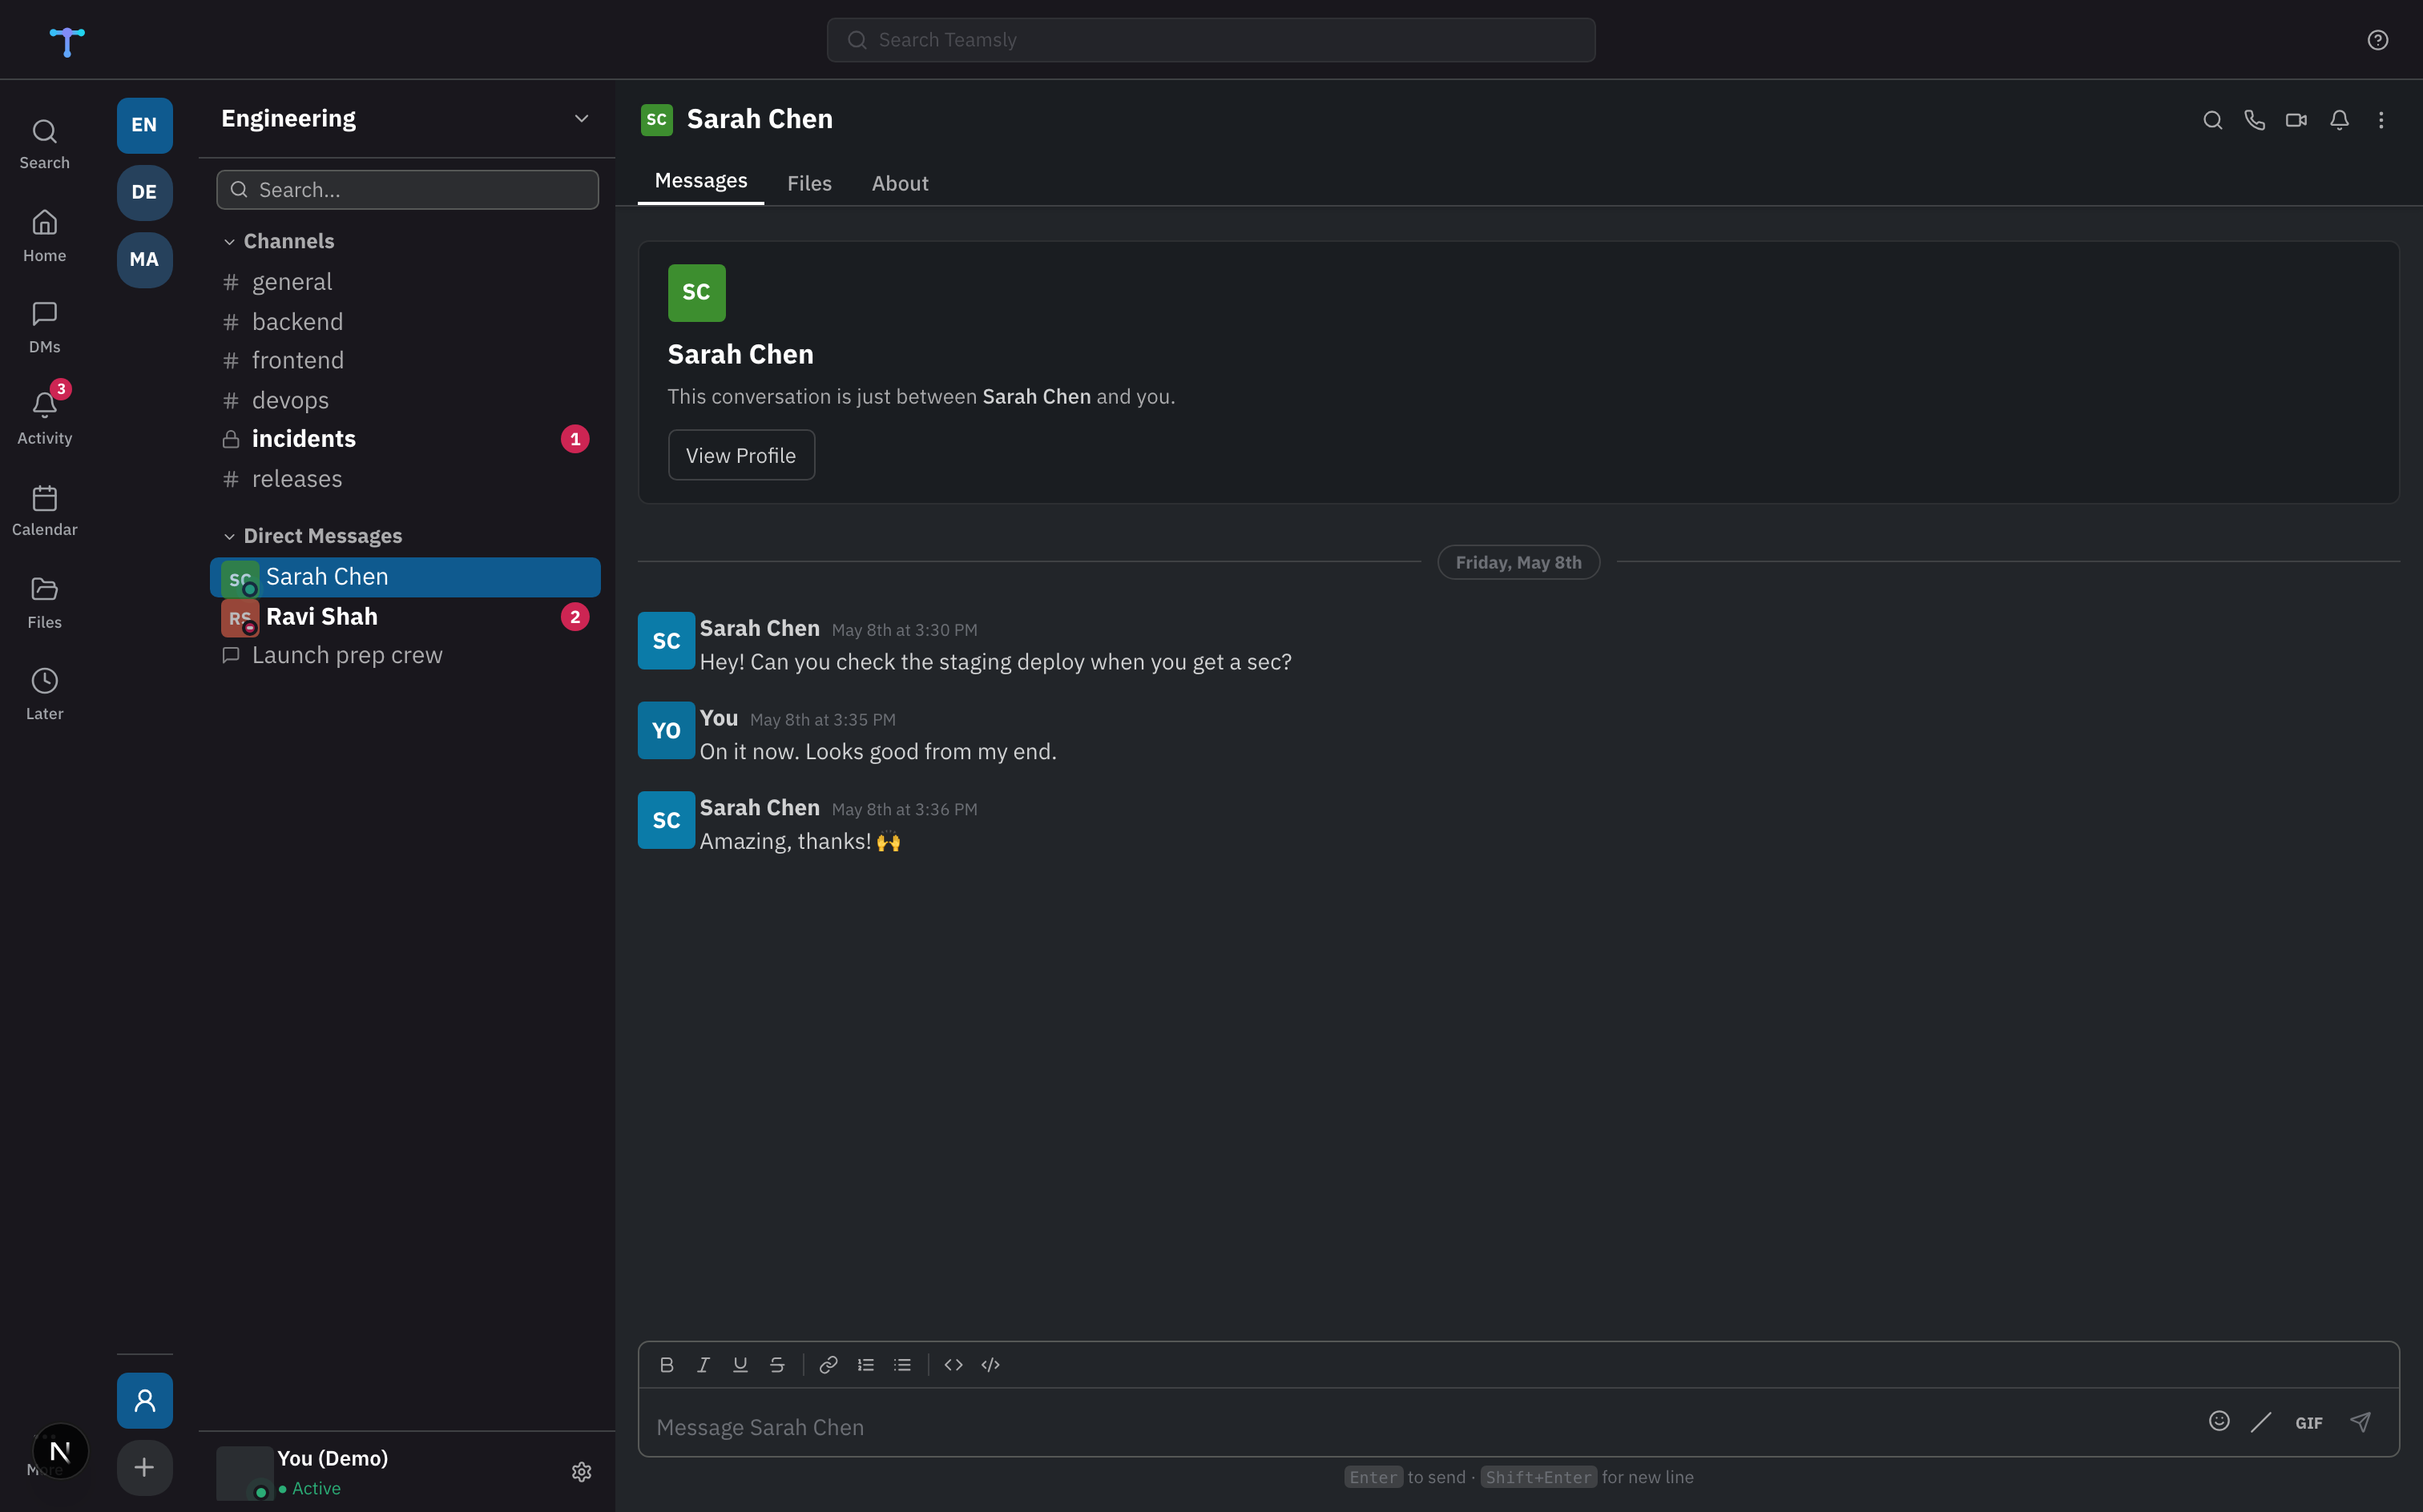Open the private incidents channel
The height and width of the screenshot is (1512, 2423).
405,439
